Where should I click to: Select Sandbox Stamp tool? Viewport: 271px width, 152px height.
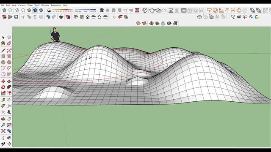pyautogui.click(x=157, y=23)
